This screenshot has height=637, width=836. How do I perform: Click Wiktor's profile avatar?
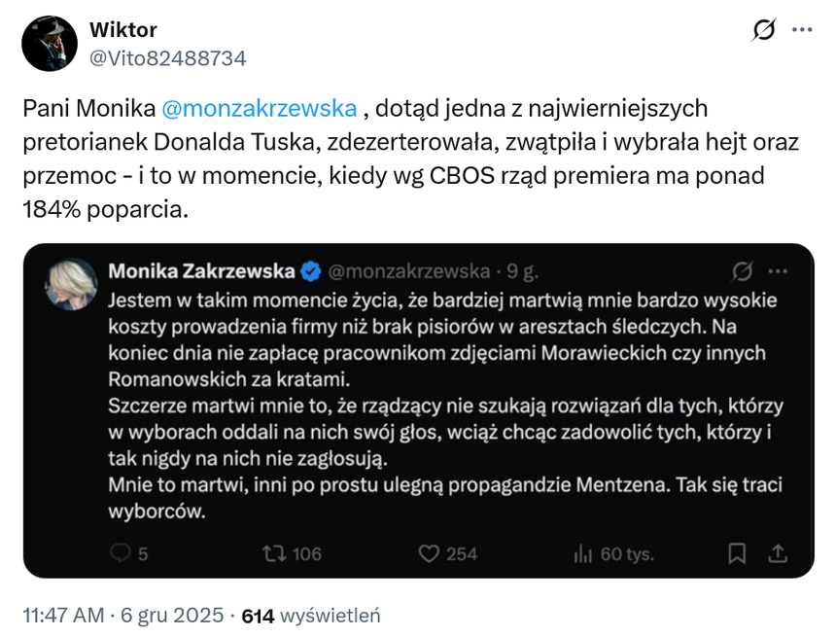[x=50, y=44]
